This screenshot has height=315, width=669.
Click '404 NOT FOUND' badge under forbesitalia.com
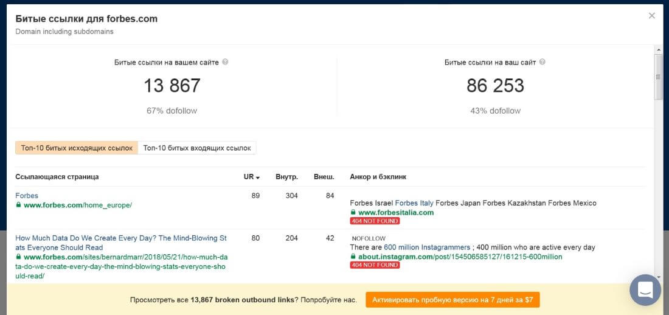pos(375,221)
